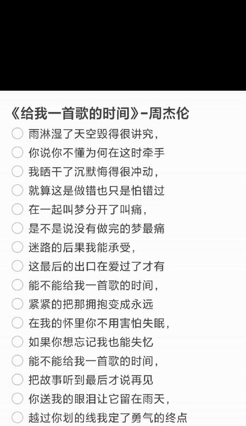
Task: Mark 我晒干了沉默悔得很冲动 as done
Action: pos(17,171)
